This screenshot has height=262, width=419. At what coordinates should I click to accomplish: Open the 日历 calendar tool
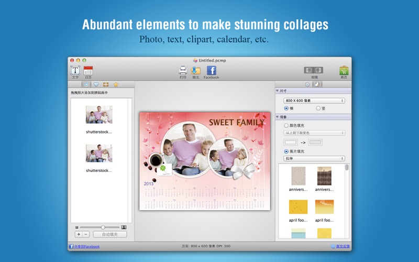click(88, 71)
